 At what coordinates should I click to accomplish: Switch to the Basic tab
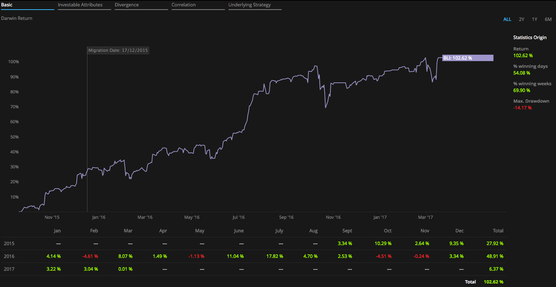(x=7, y=5)
